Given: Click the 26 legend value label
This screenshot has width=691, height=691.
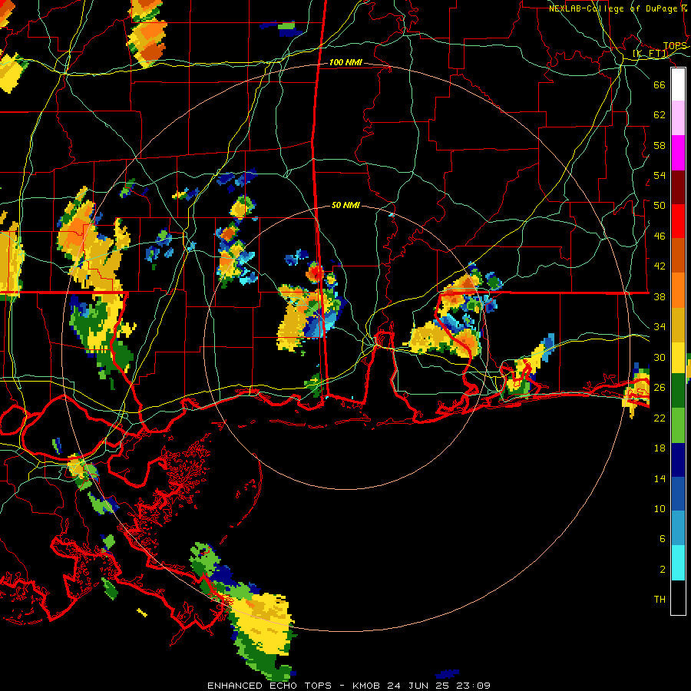Looking at the screenshot, I should [660, 388].
